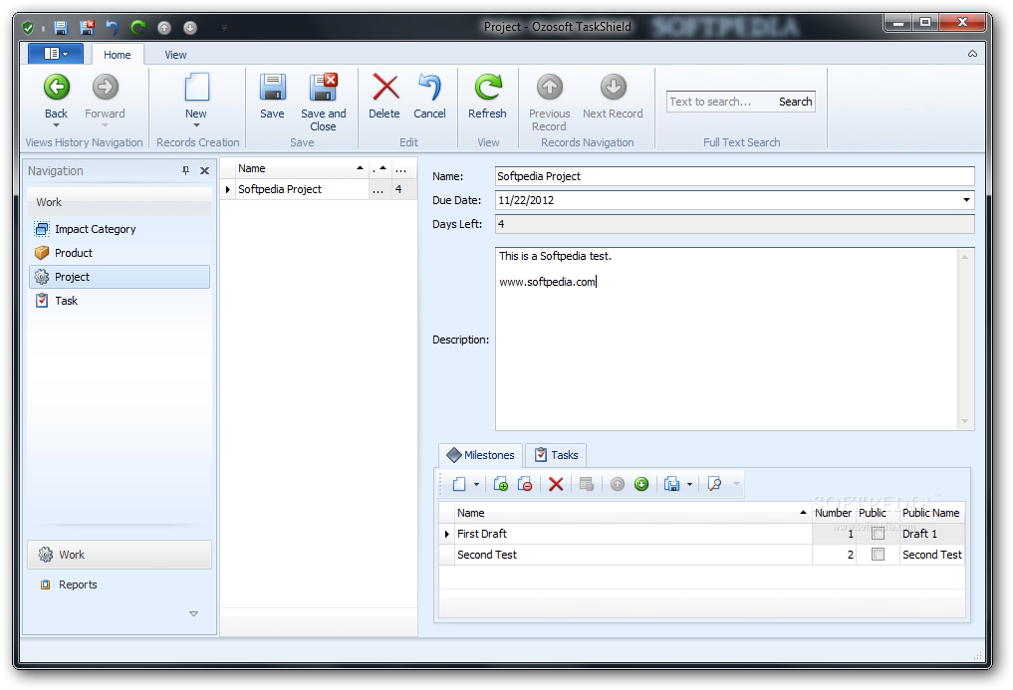The height and width of the screenshot is (690, 1013).
Task: Sort list by Name column header
Action: pyautogui.click(x=302, y=168)
